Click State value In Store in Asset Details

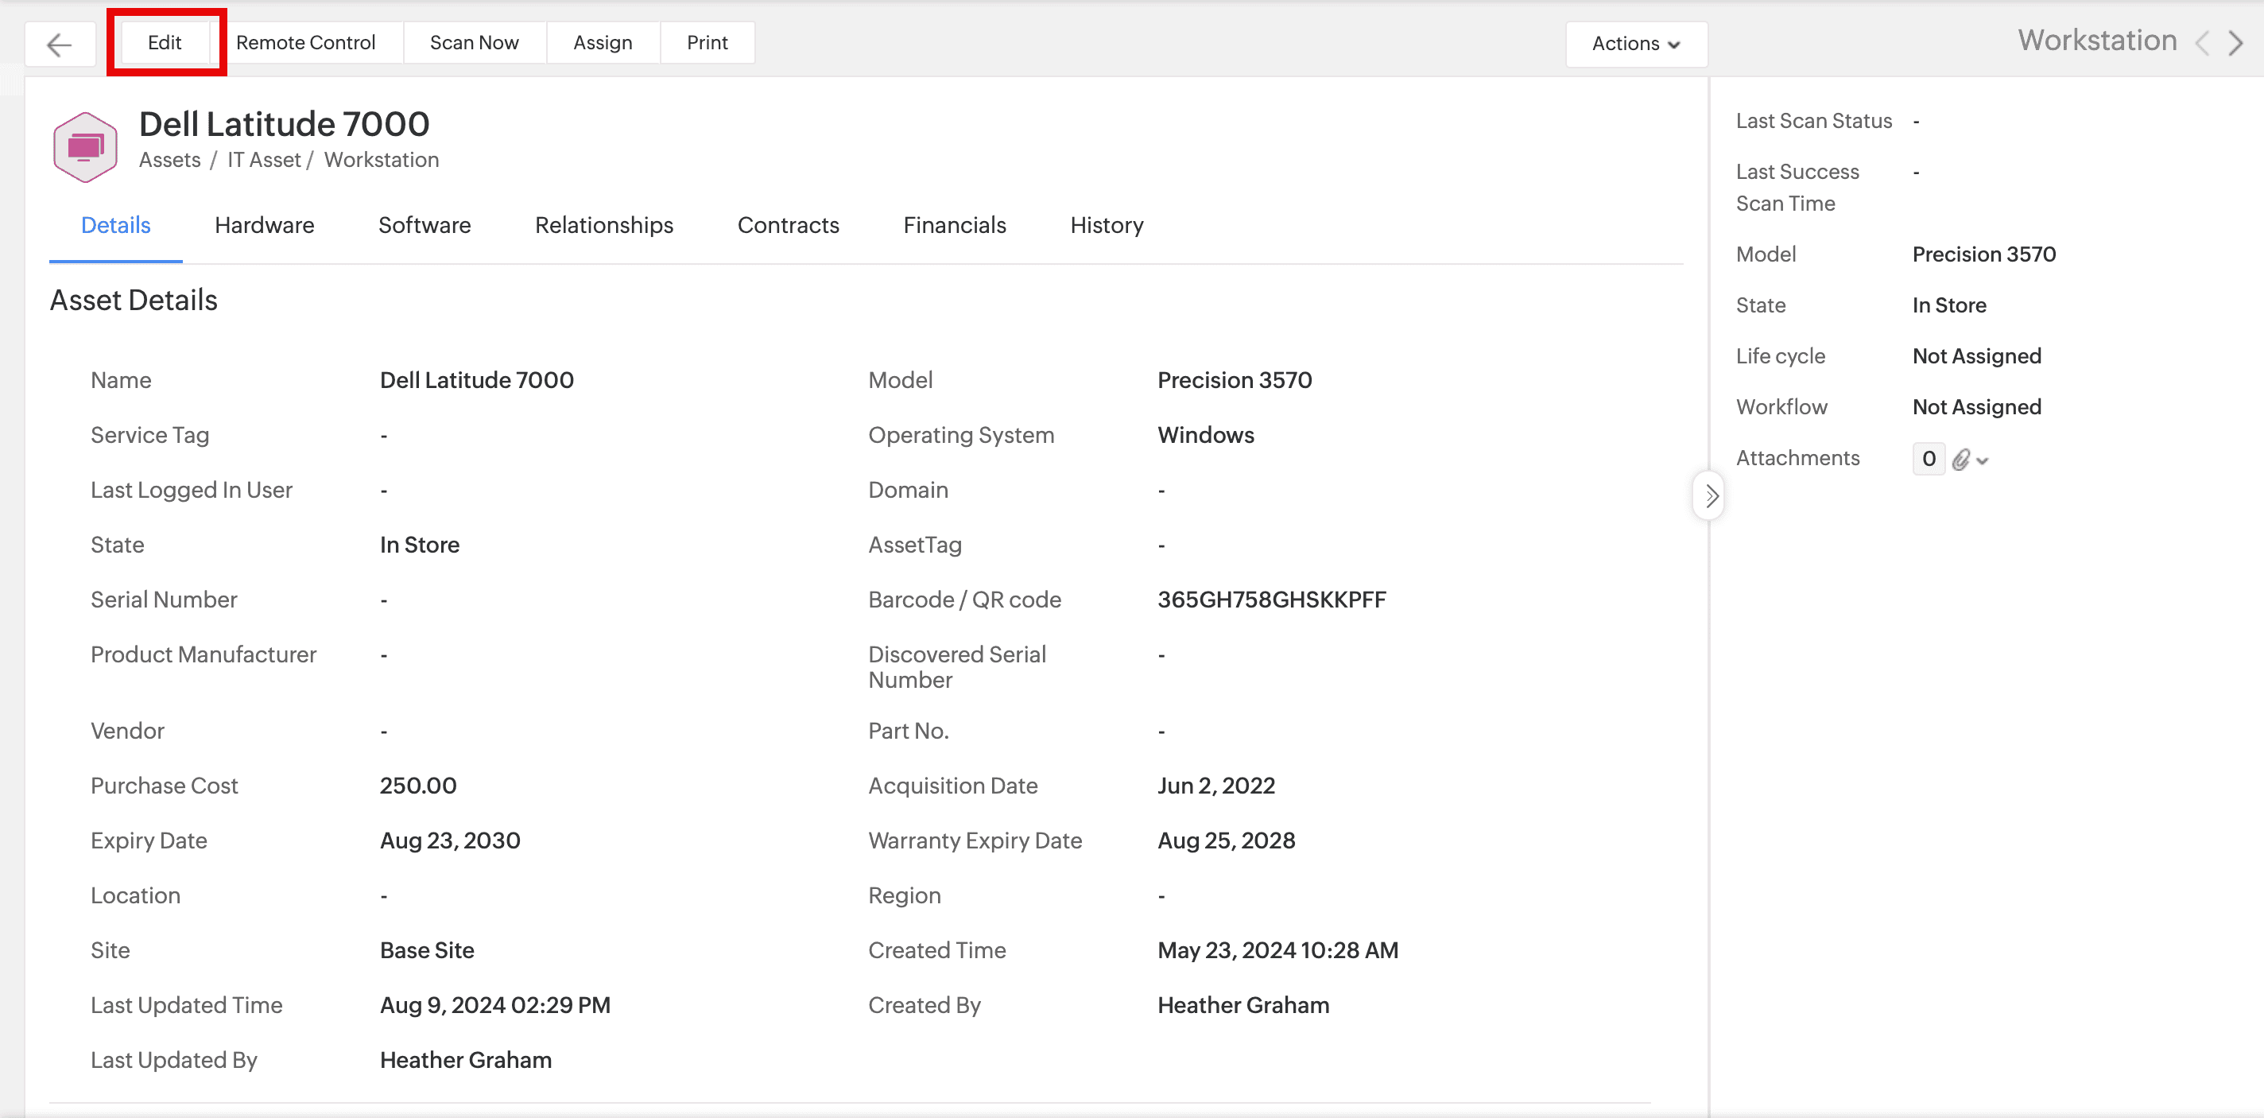point(419,545)
